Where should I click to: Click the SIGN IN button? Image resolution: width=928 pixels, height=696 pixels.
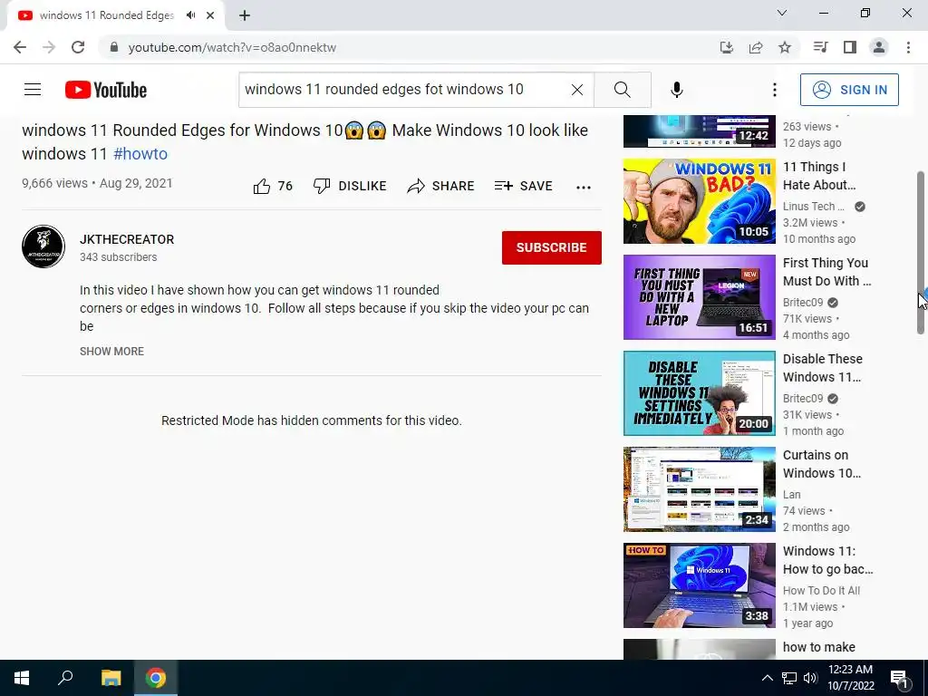click(849, 90)
